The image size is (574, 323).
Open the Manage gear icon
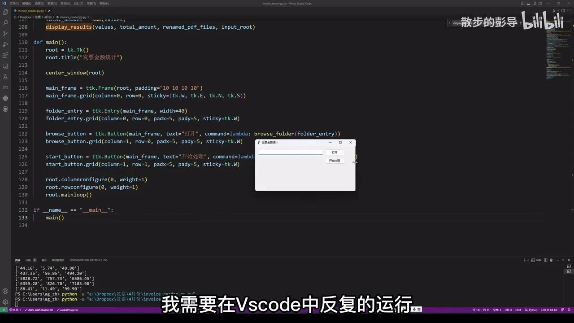[x=5, y=302]
